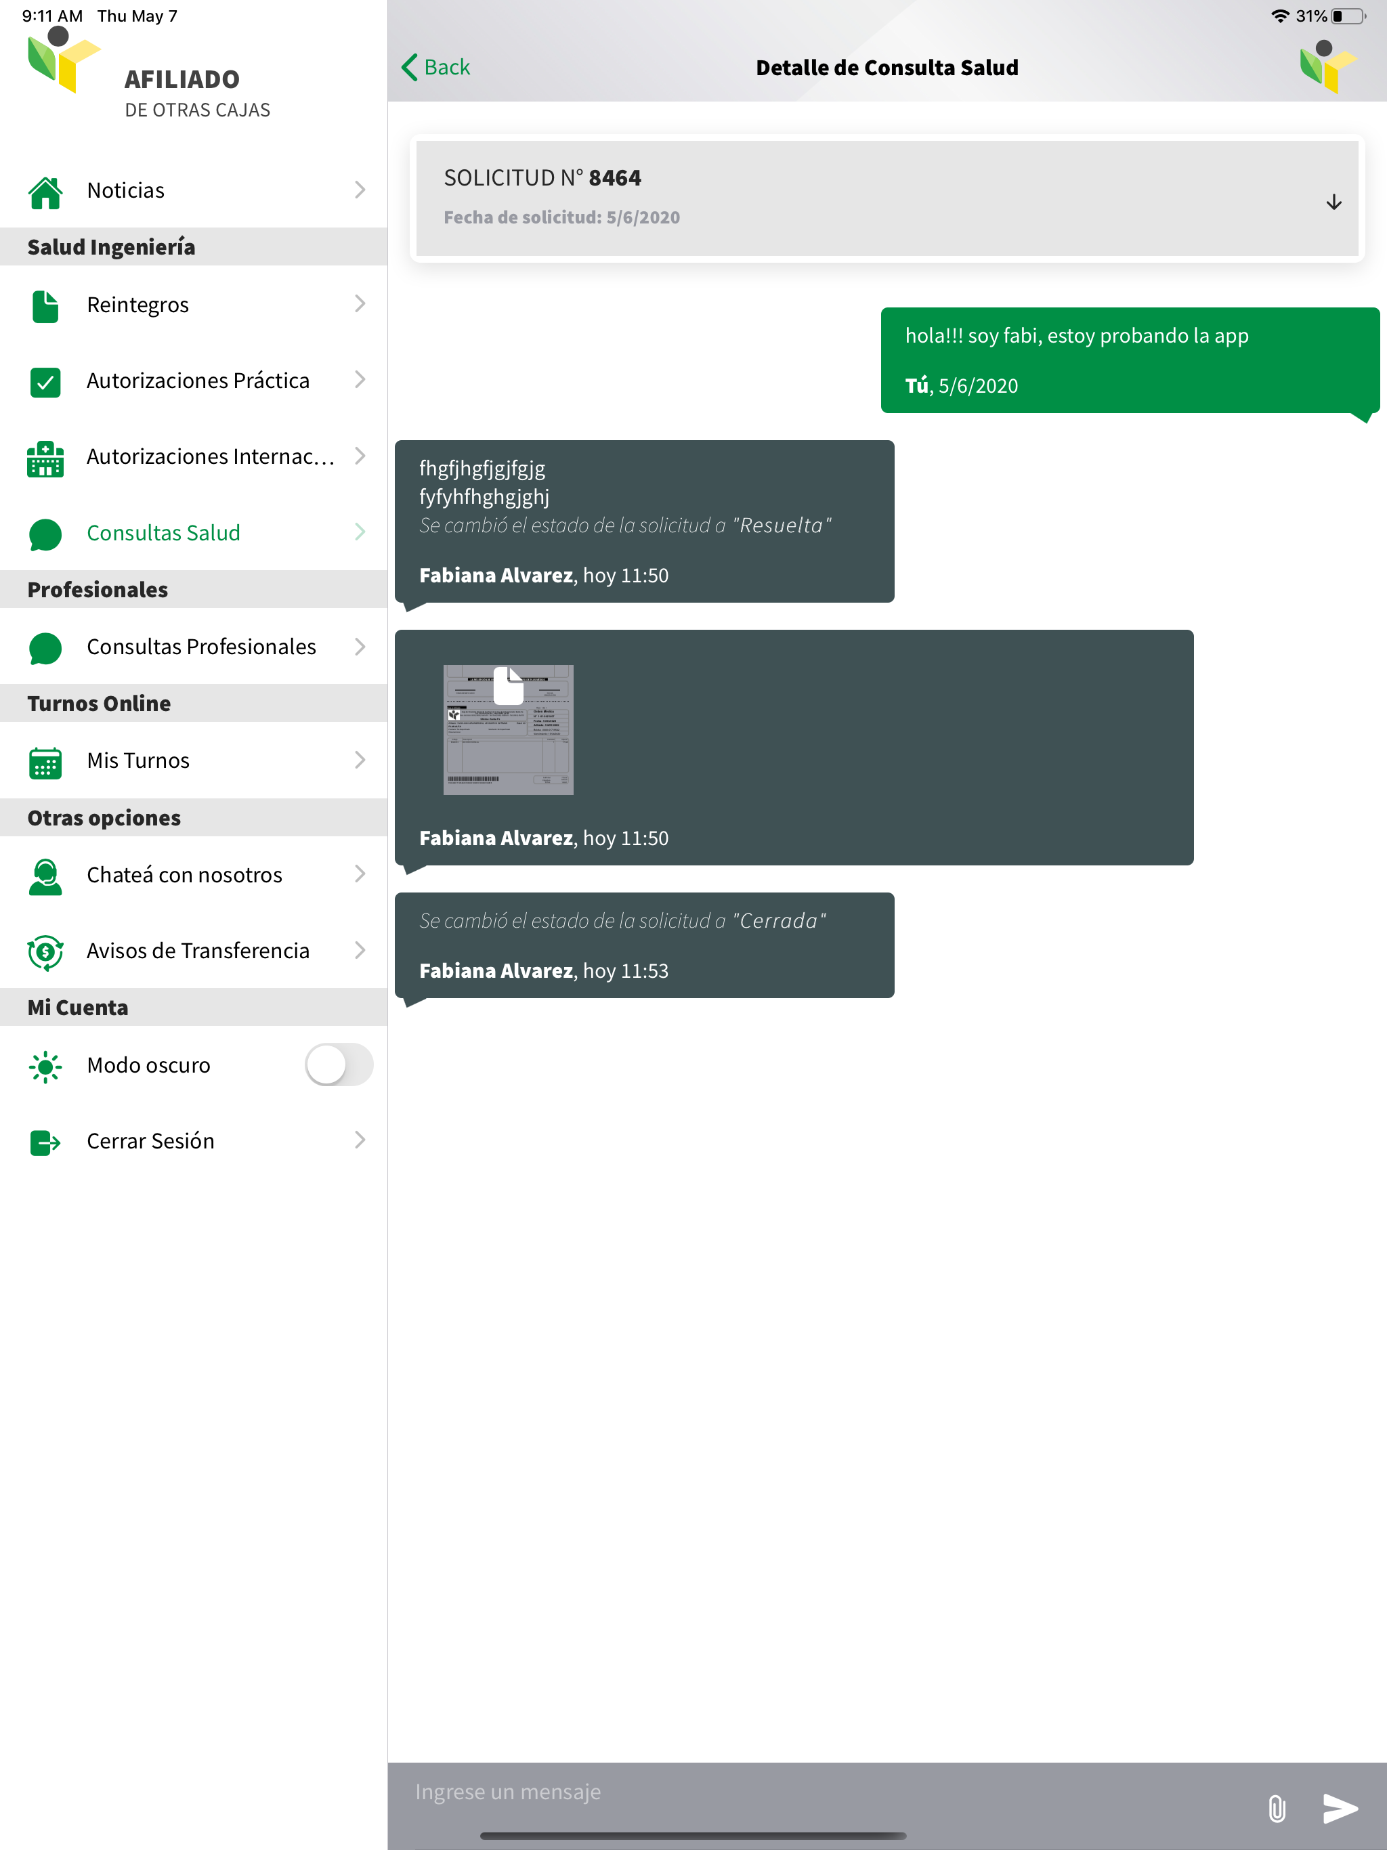Tap the green message bubble from Tú
This screenshot has height=1850, width=1387.
click(1130, 360)
